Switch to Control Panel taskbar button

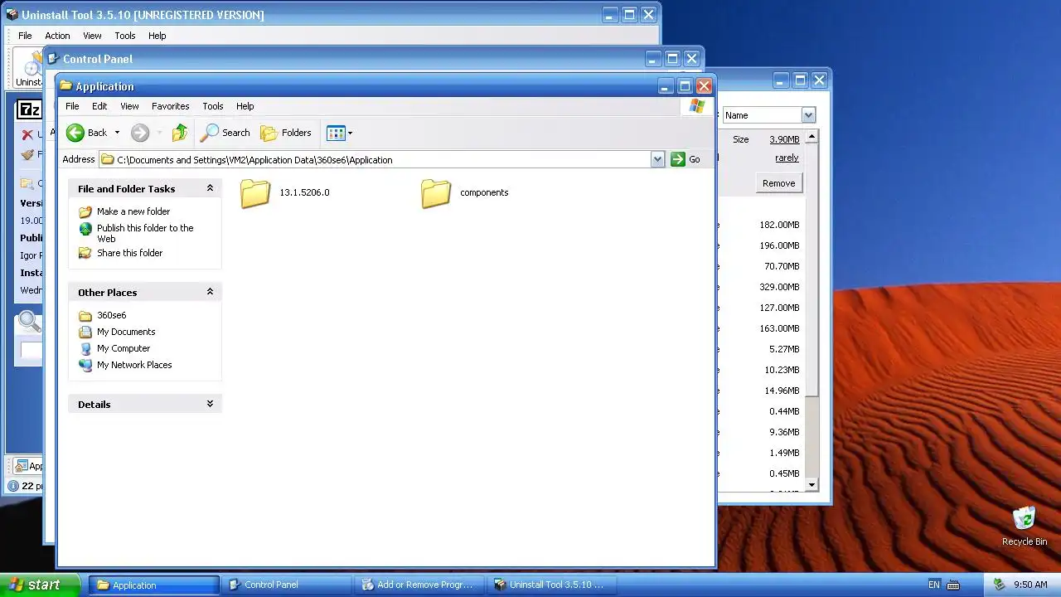tap(286, 585)
